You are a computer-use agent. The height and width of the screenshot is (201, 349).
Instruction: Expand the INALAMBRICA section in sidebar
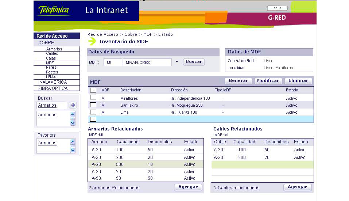pos(53,82)
